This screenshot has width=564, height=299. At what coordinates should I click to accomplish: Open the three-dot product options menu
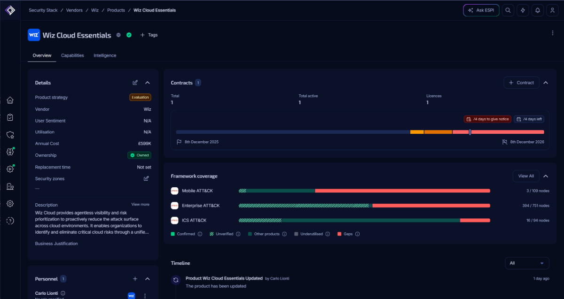(553, 33)
